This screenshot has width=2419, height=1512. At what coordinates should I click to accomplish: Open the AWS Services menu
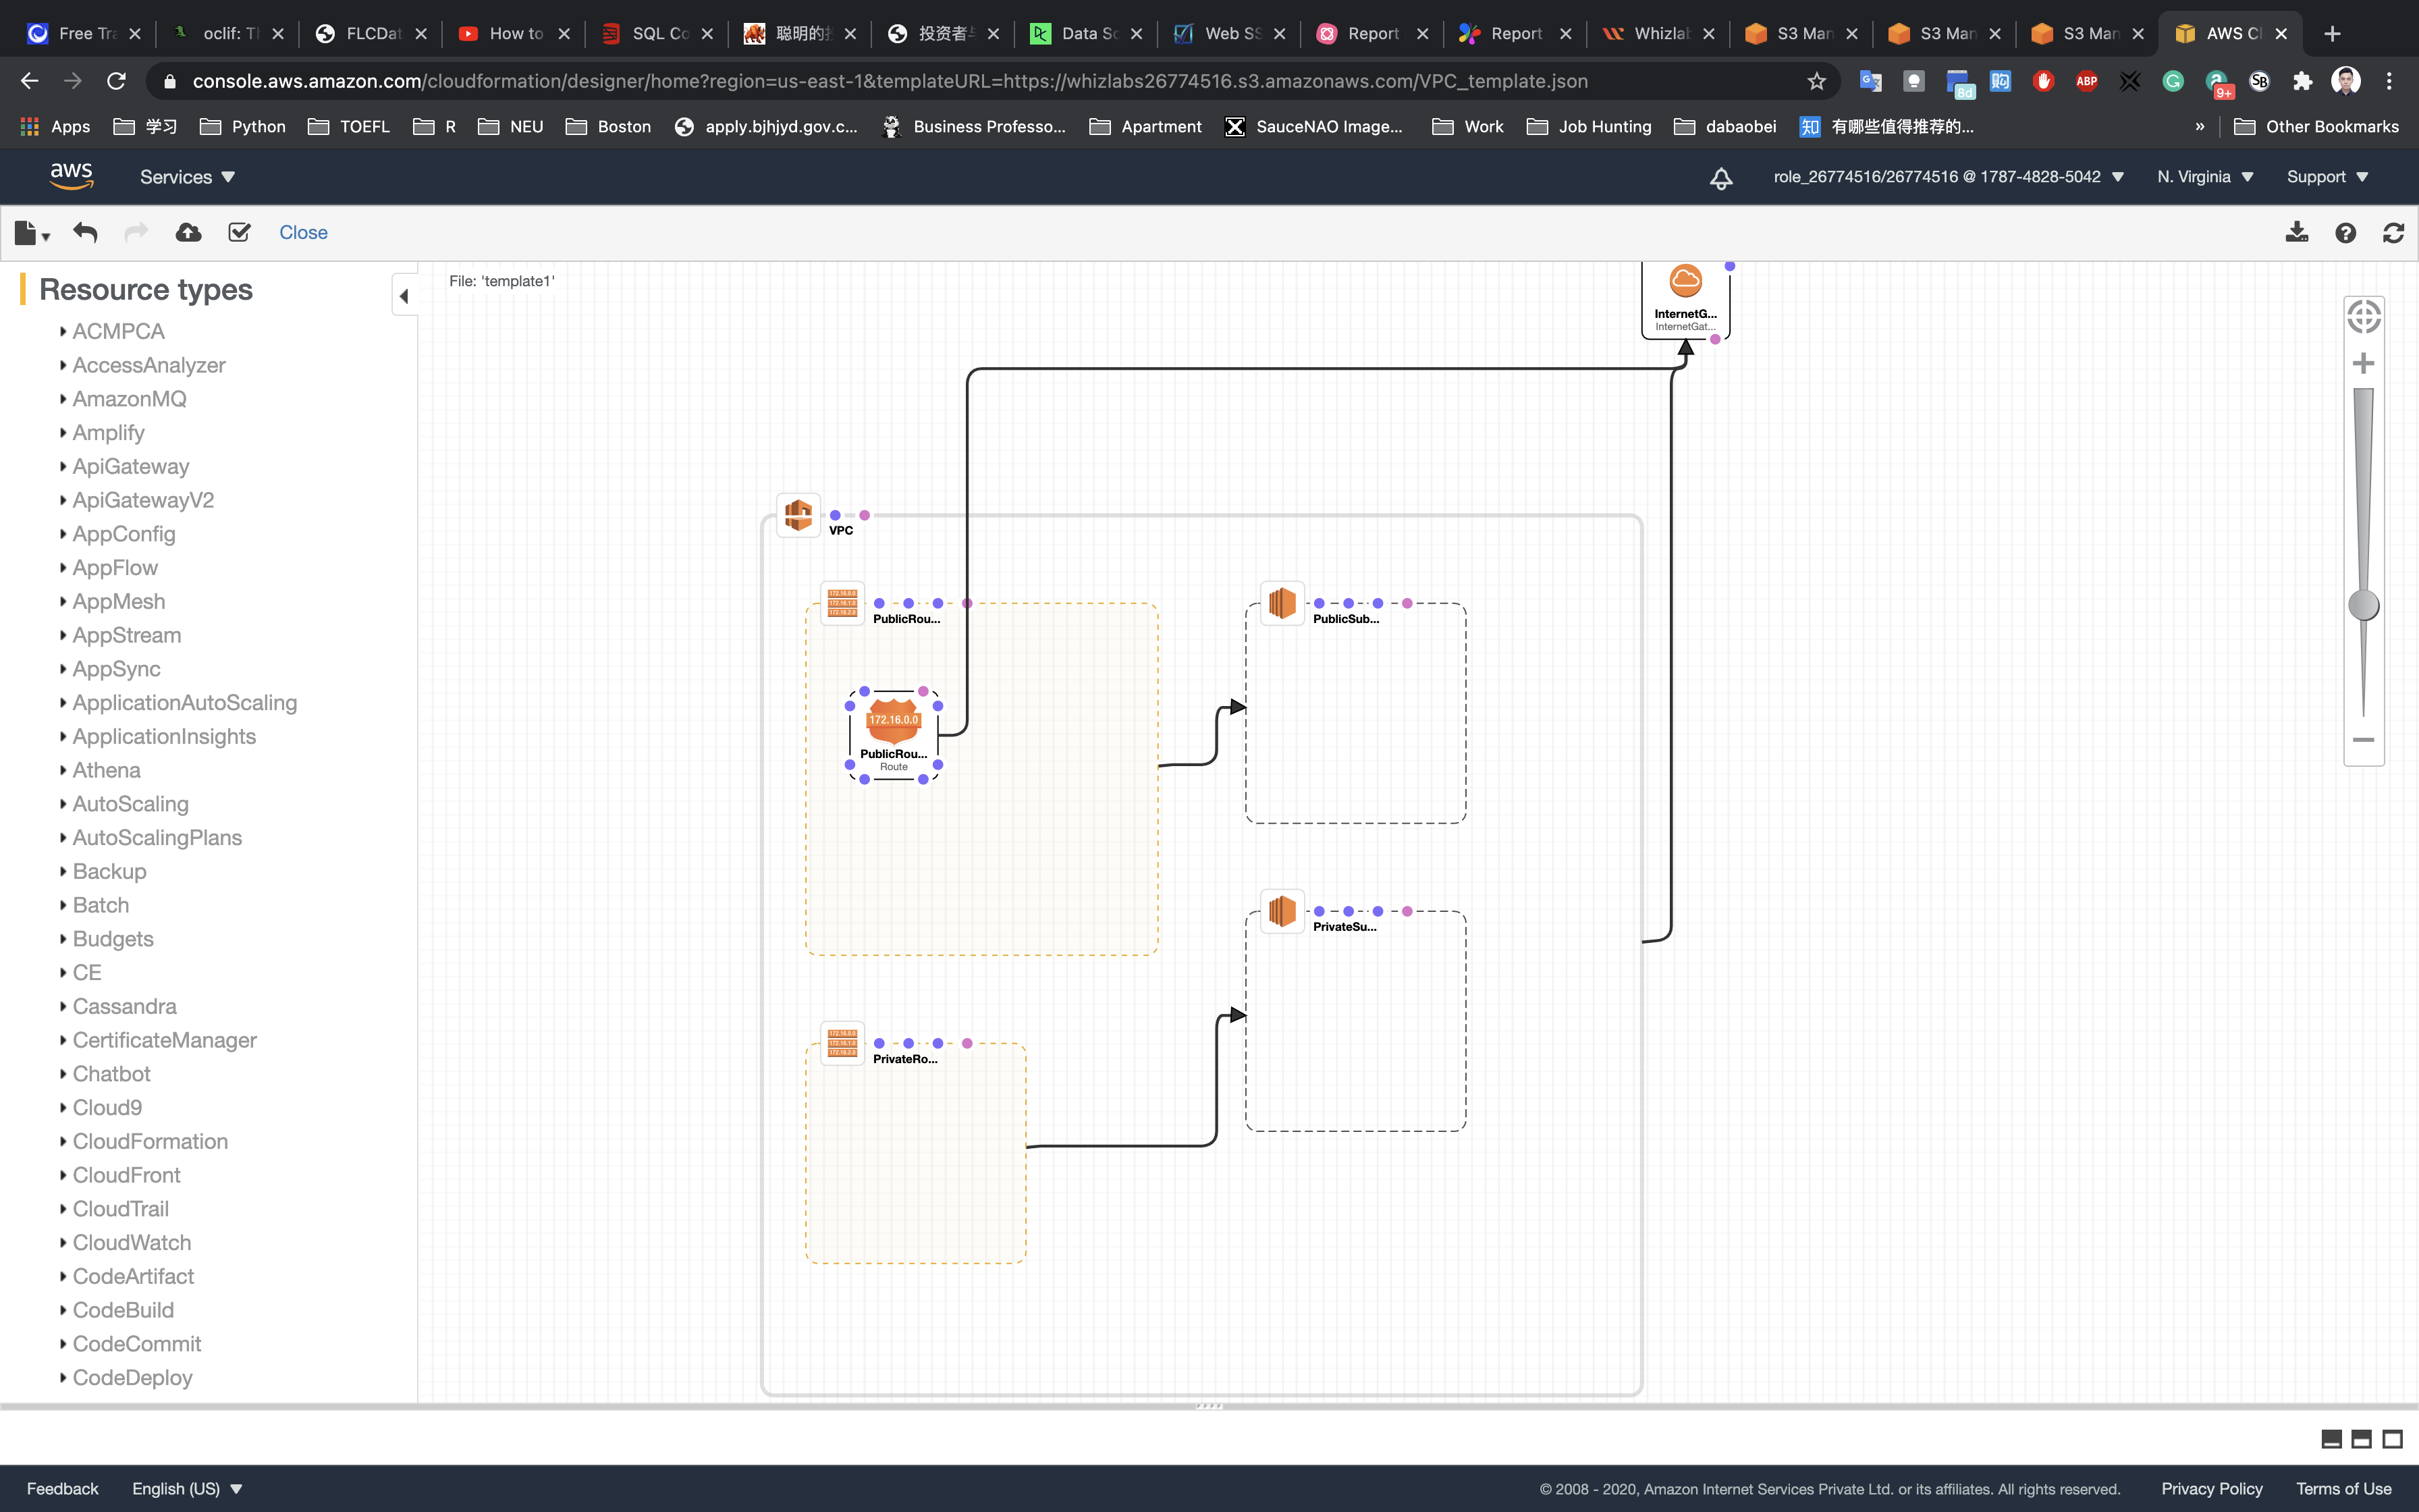pos(187,177)
